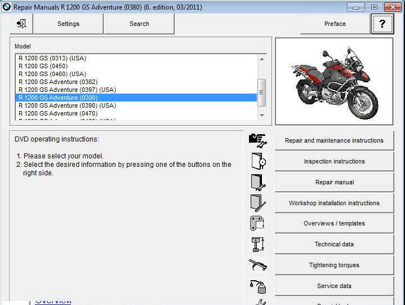Close the Repair Manuals window
The width and height of the screenshot is (405, 305).
393,7
